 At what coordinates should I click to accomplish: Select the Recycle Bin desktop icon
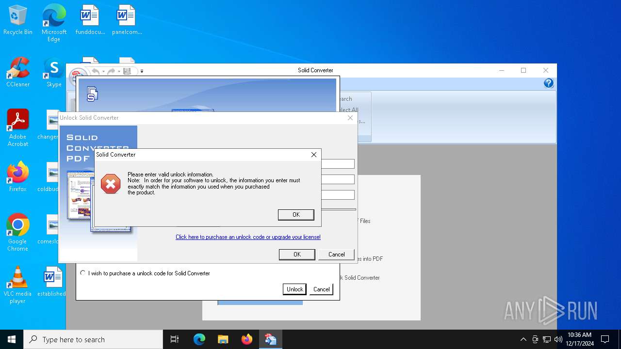[18, 20]
